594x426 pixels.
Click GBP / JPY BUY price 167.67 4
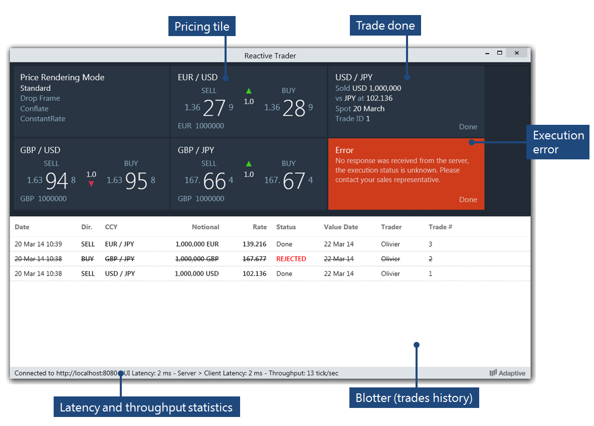(x=289, y=180)
